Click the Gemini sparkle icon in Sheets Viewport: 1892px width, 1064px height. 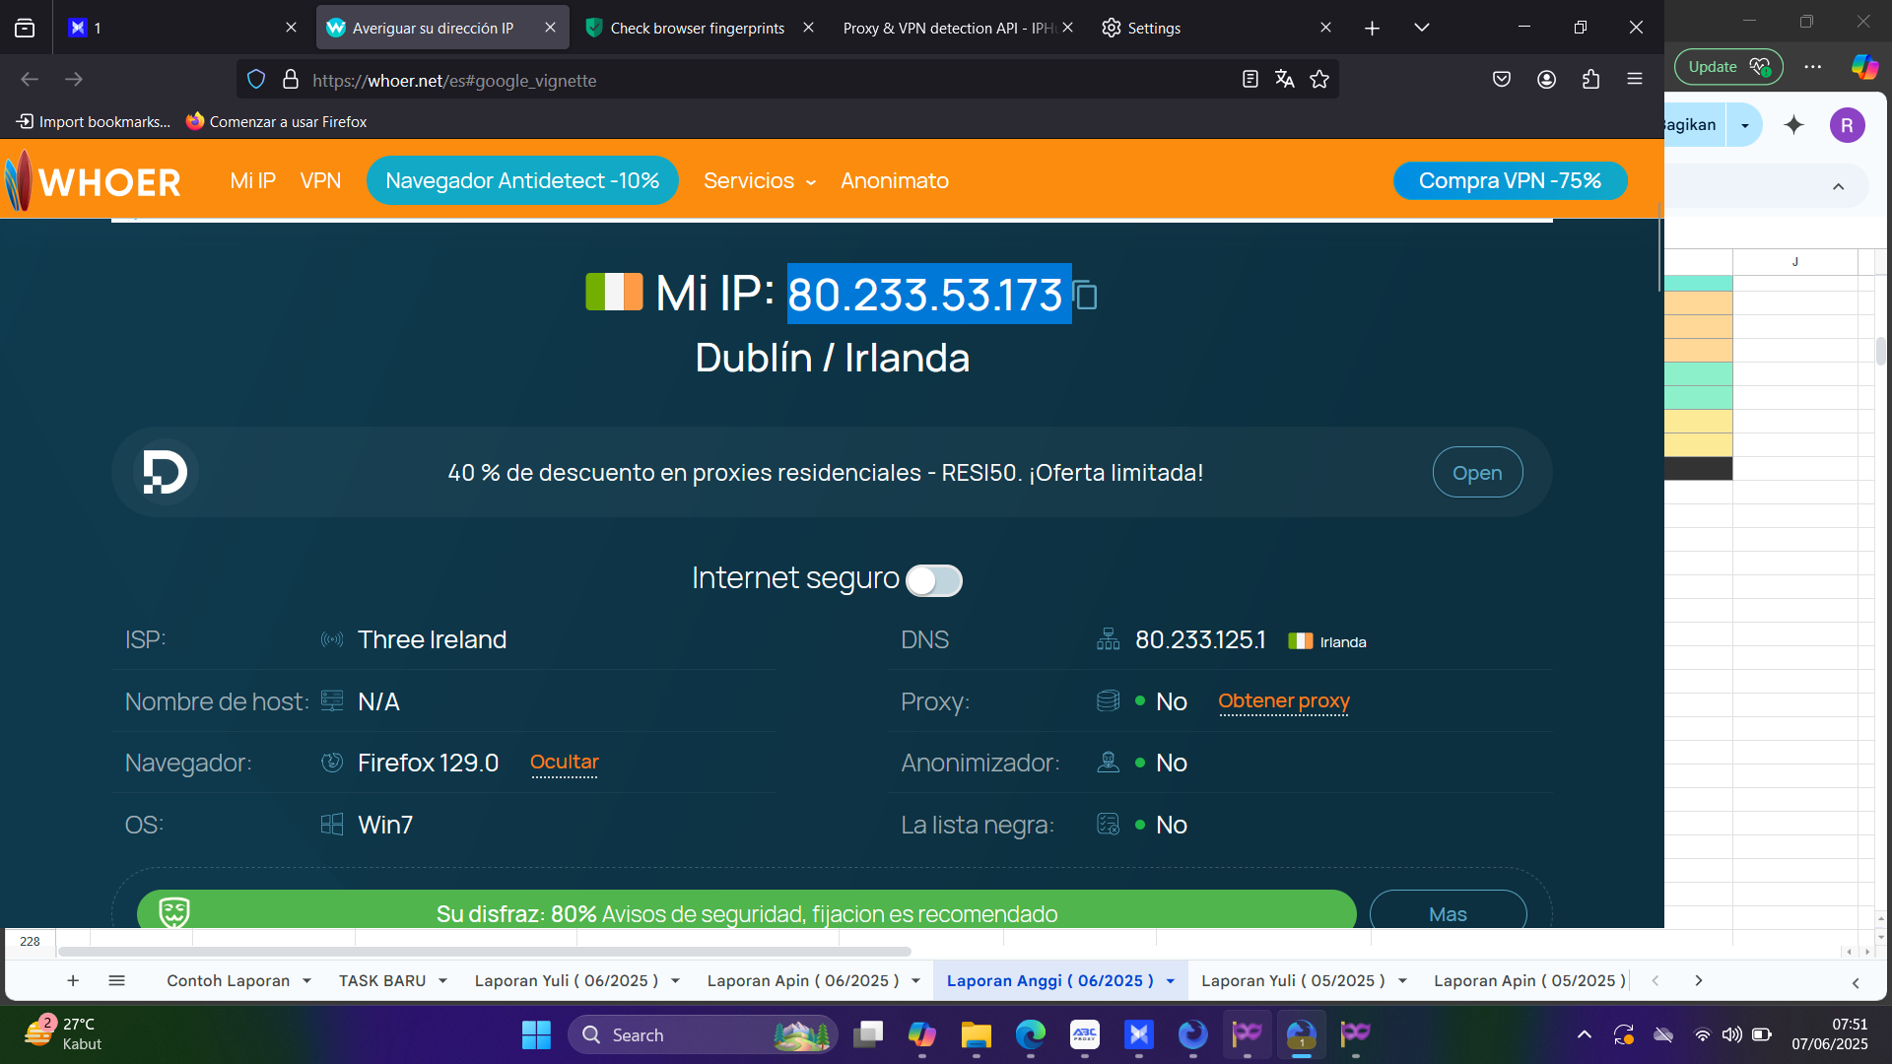1794,125
